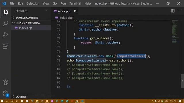The height and width of the screenshot is (103, 184).
Task: Click the EXPLORER panel title
Action: coord(22,11)
